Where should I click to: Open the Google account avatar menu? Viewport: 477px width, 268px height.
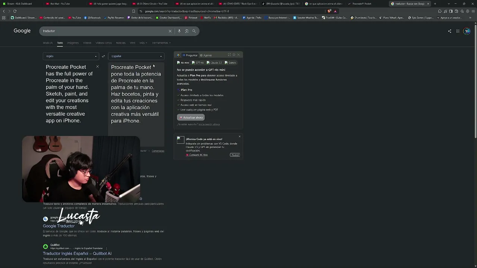pyautogui.click(x=467, y=31)
